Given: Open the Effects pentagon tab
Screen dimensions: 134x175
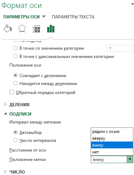Looking at the screenshot, I should [22, 28].
